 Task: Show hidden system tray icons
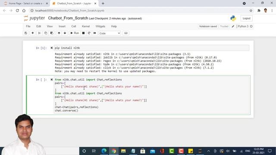(209, 151)
